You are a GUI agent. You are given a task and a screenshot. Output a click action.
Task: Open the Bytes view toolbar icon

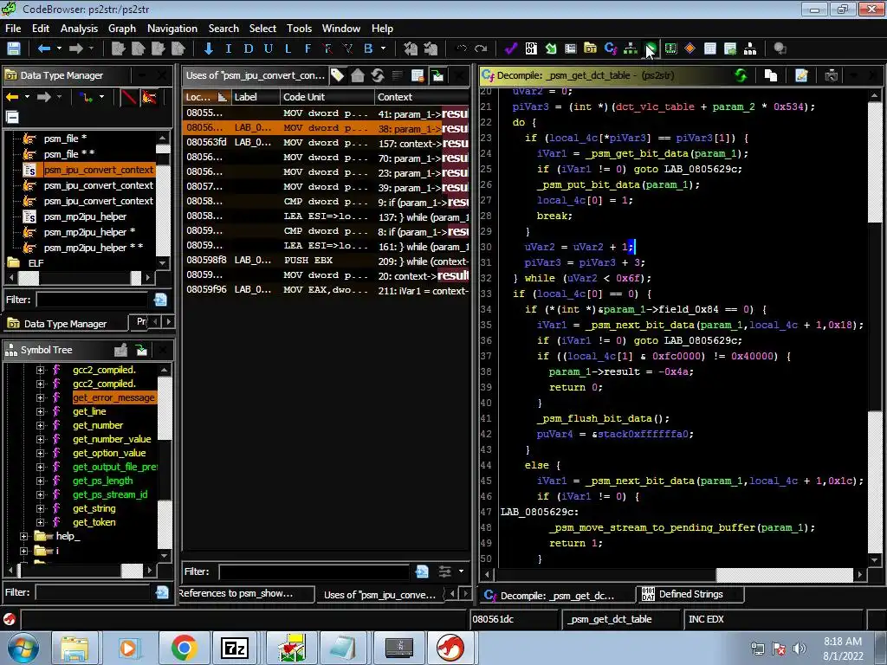click(x=531, y=48)
